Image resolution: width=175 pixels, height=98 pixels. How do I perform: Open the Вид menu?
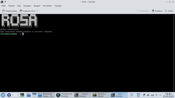pos(19,6)
